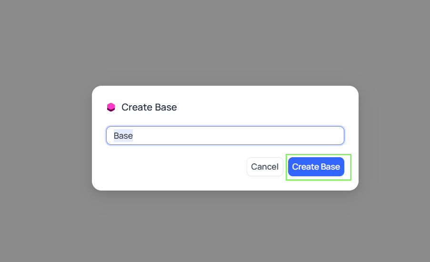Dismiss the dialog using Cancel
Viewport: 430px width, 262px height.
click(265, 167)
